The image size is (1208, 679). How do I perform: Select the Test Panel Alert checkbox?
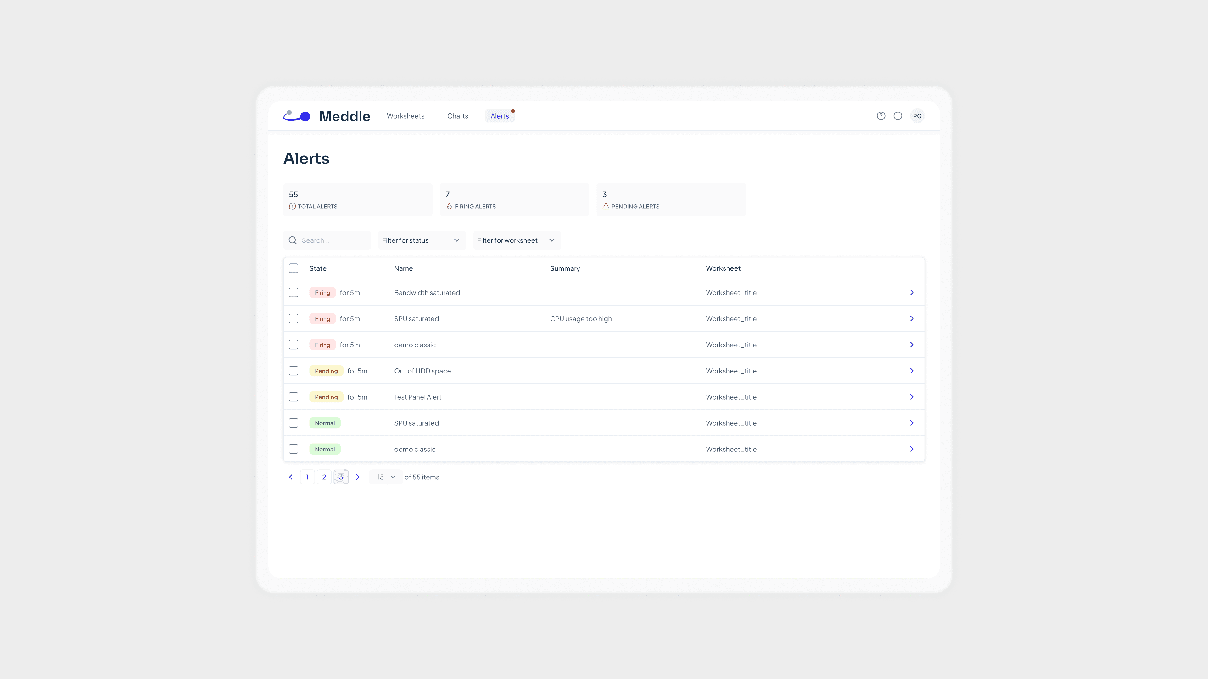(294, 397)
